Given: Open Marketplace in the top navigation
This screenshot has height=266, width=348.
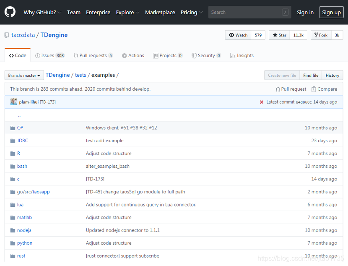Looking at the screenshot, I should [x=160, y=13].
